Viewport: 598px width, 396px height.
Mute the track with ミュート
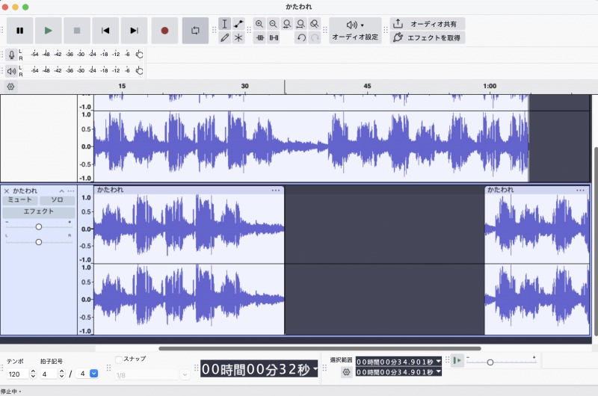click(x=20, y=200)
